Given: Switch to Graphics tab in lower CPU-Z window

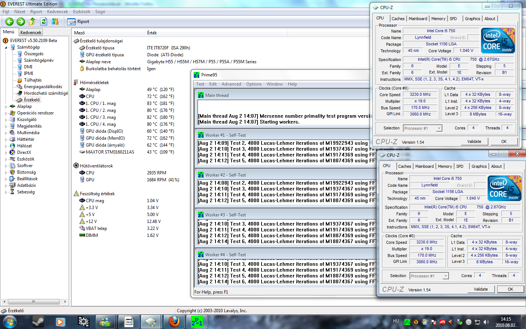Looking at the screenshot, I should click(479, 166).
